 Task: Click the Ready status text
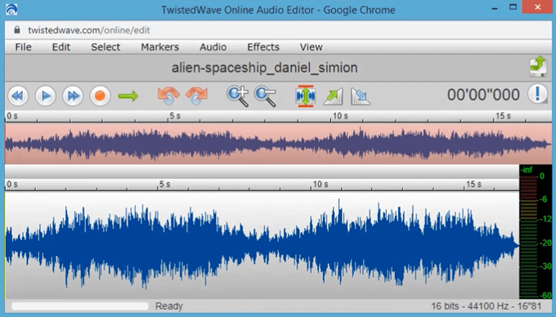tap(168, 306)
